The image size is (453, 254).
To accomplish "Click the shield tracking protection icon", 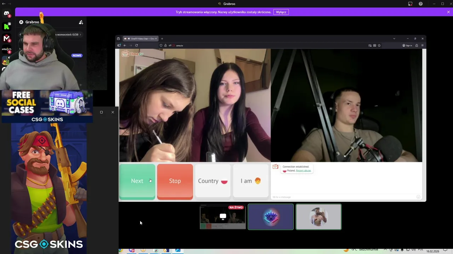I will [161, 46].
